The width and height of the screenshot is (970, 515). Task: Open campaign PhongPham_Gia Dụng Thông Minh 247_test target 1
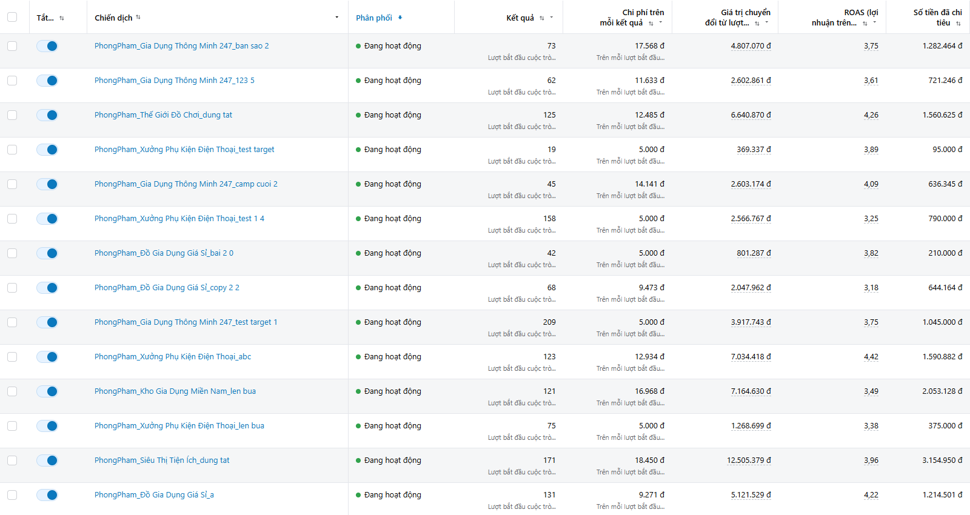point(186,322)
